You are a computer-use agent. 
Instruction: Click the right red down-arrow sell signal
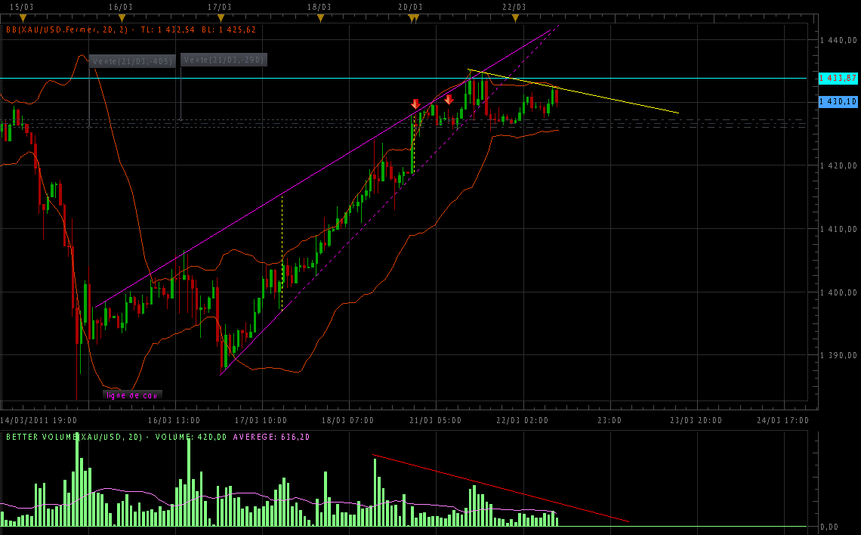[449, 99]
